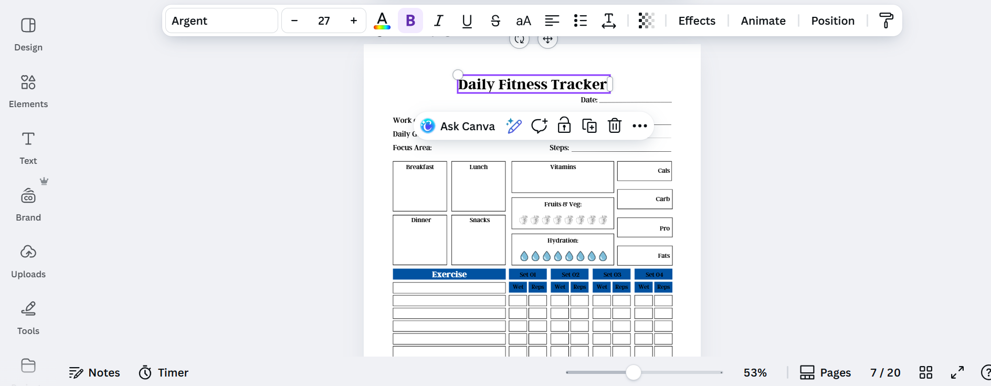Screen dimensions: 991x386
Task: Open the Argent font dropdown
Action: [222, 21]
